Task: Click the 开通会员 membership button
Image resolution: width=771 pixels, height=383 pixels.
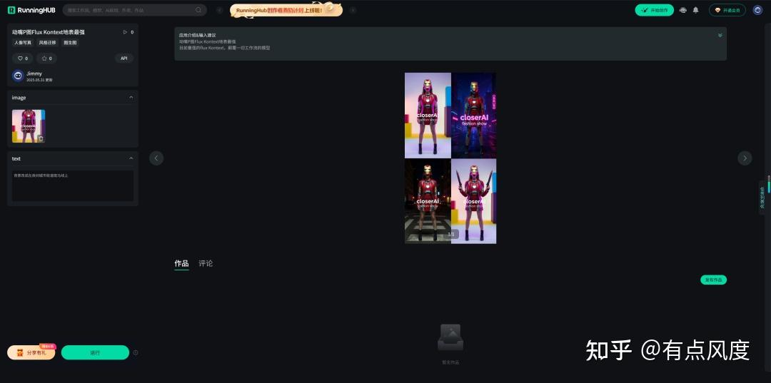Action: click(x=727, y=10)
